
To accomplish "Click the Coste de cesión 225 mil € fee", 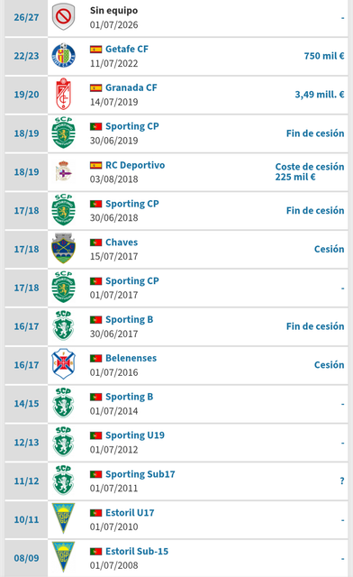I will tap(310, 172).
